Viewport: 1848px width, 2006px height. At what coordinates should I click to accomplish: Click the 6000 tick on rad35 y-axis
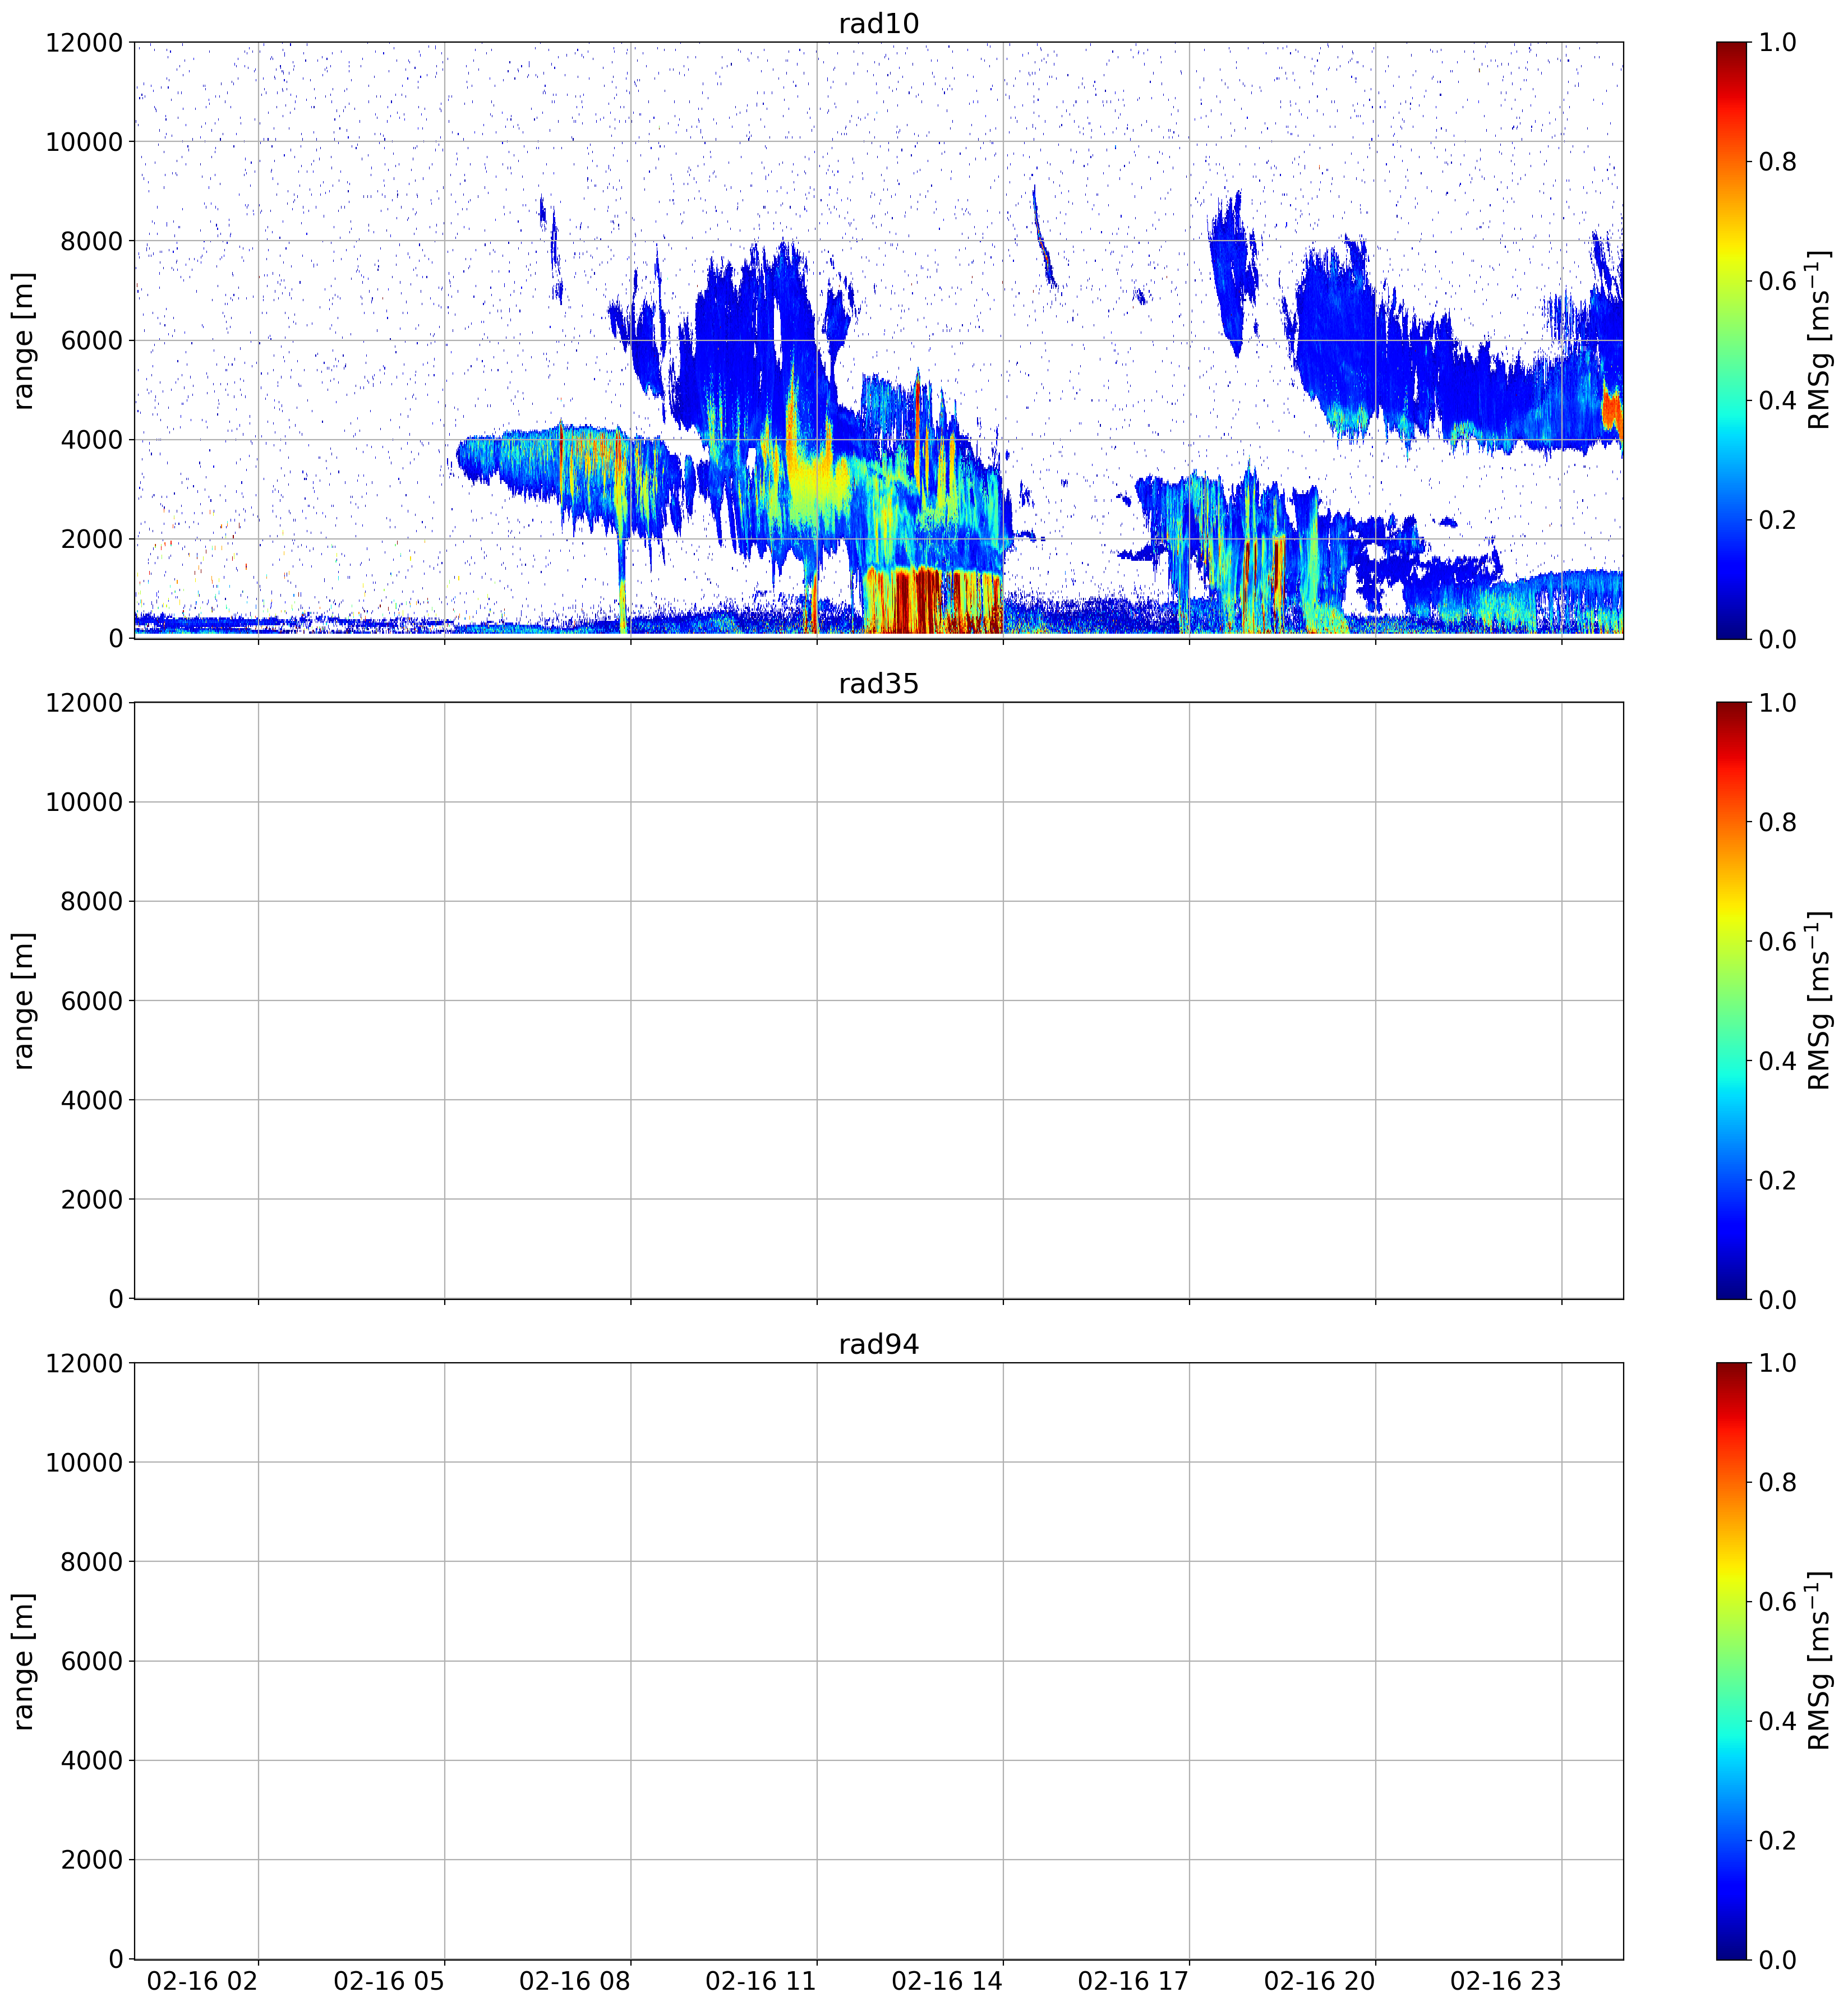pyautogui.click(x=92, y=1001)
